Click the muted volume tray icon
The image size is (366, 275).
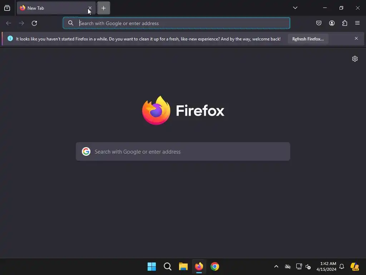[x=308, y=266]
